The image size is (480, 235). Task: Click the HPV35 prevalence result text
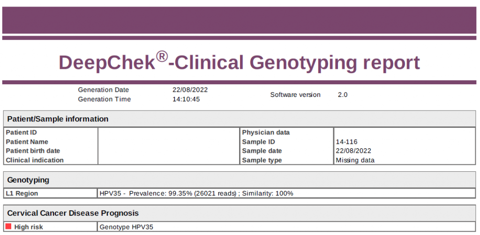click(196, 193)
